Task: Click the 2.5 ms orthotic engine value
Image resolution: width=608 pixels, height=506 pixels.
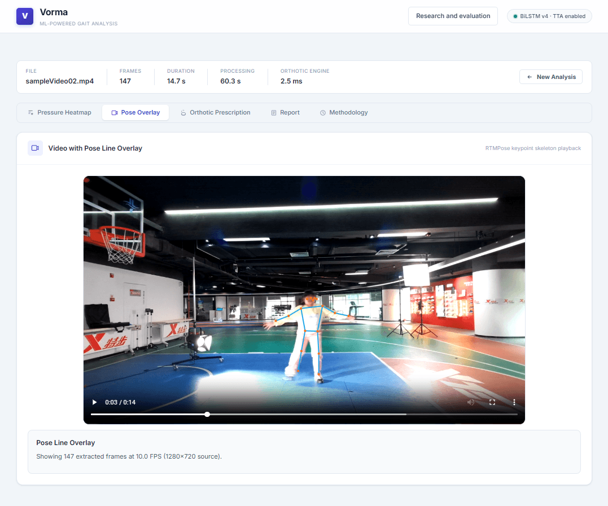Action: tap(292, 81)
